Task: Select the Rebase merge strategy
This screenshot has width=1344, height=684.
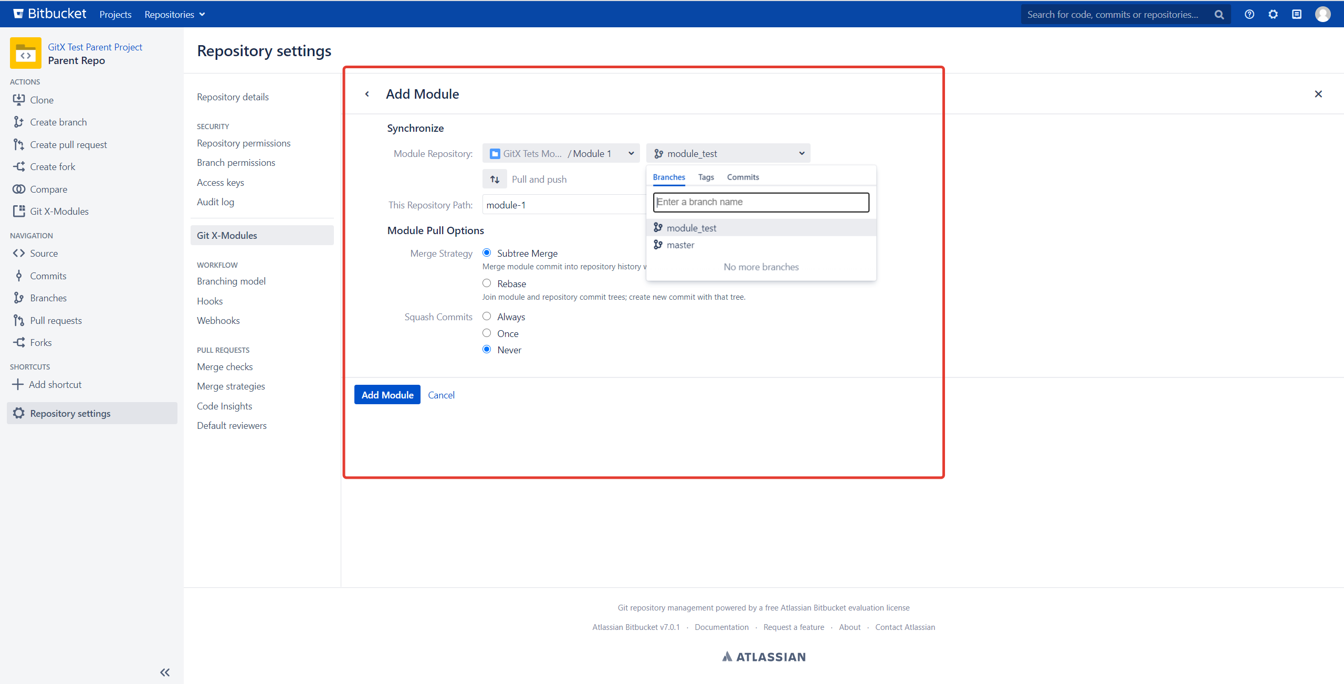Action: (487, 283)
